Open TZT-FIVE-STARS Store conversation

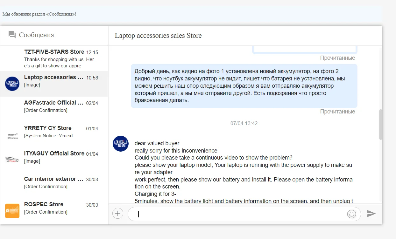[54, 58]
